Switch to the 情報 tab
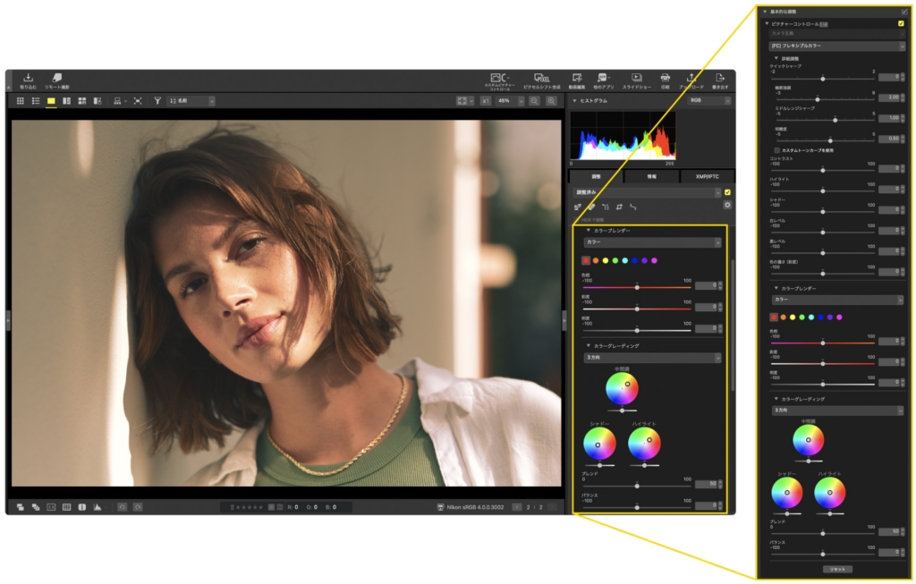 (x=651, y=176)
